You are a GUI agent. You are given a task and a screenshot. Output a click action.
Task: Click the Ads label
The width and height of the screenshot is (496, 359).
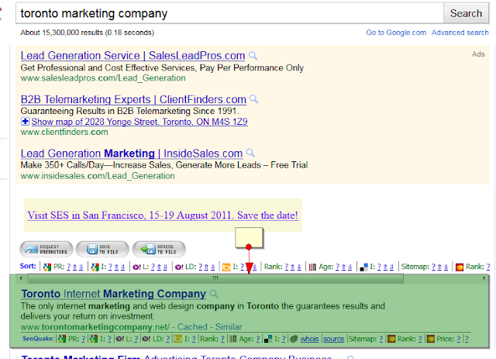click(x=478, y=54)
